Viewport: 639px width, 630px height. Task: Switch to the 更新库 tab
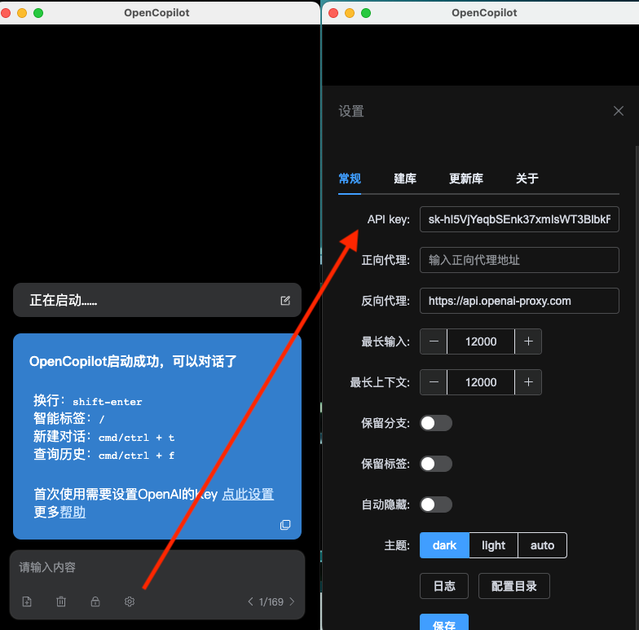tap(466, 178)
